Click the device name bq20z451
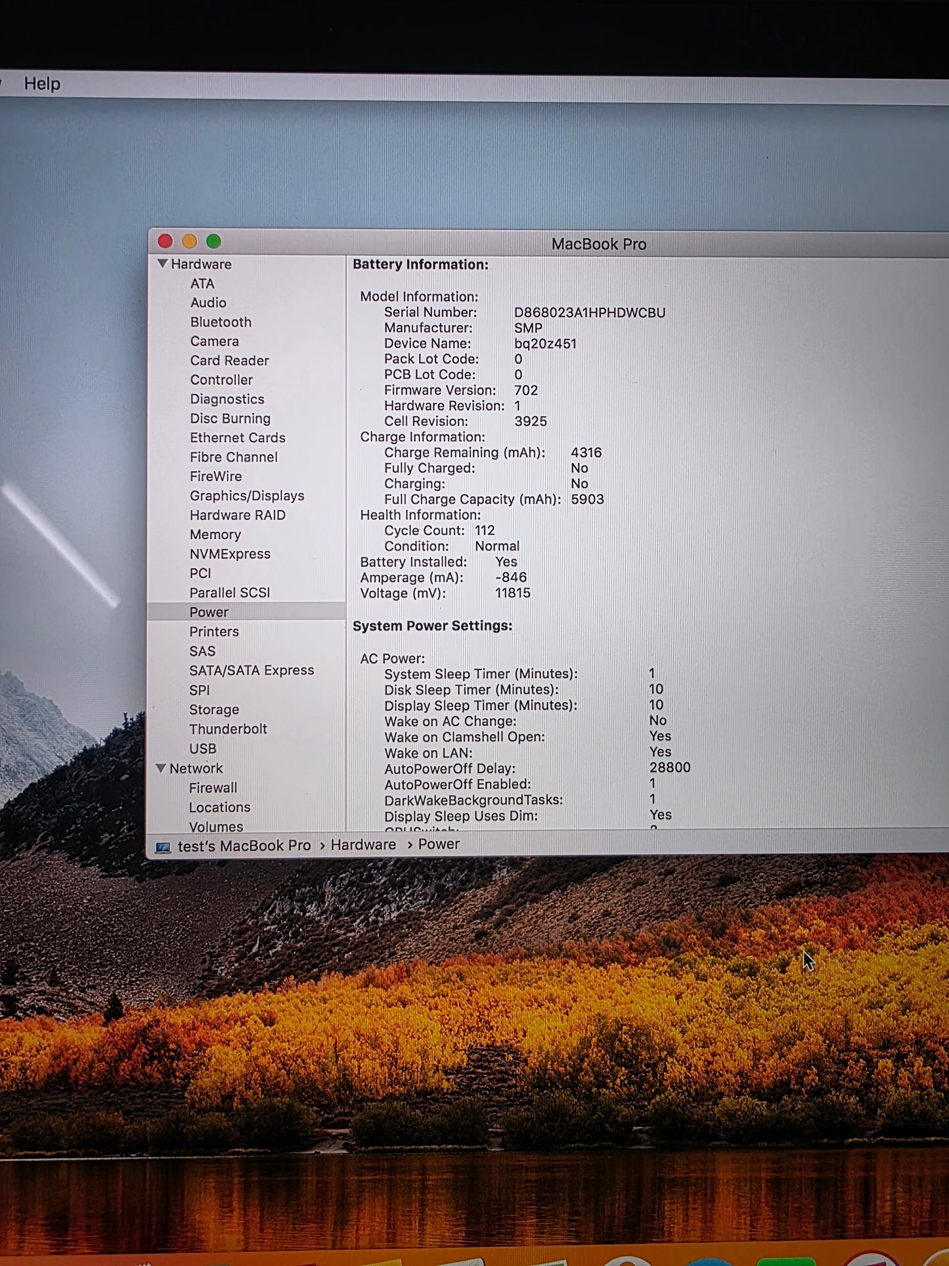Screen dimensions: 949x1266 (x=545, y=344)
